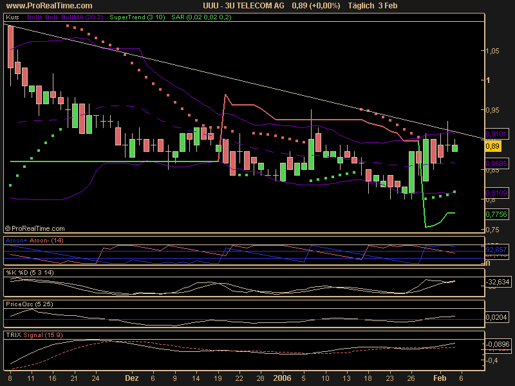Click the TRIX Signal (15 9) panel label
Screen dimensions: 515x386
34,335
